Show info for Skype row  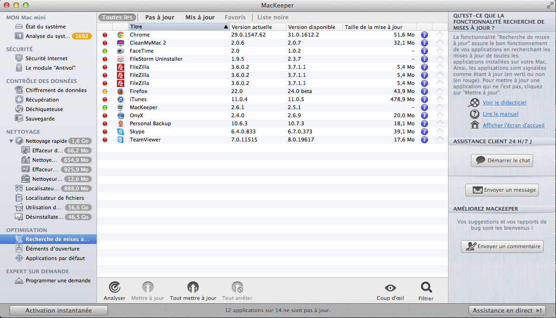click(424, 131)
